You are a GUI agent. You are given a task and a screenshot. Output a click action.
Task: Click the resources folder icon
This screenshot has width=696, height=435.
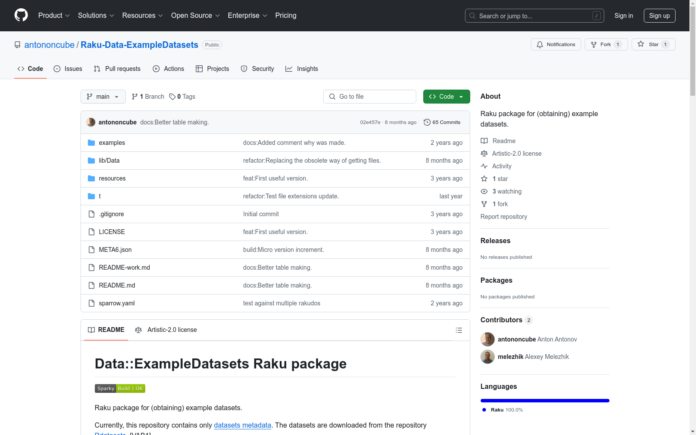tap(91, 178)
